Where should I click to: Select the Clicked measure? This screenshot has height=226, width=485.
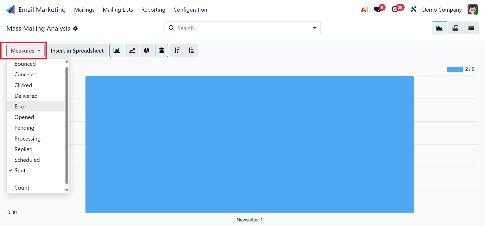click(x=36, y=85)
